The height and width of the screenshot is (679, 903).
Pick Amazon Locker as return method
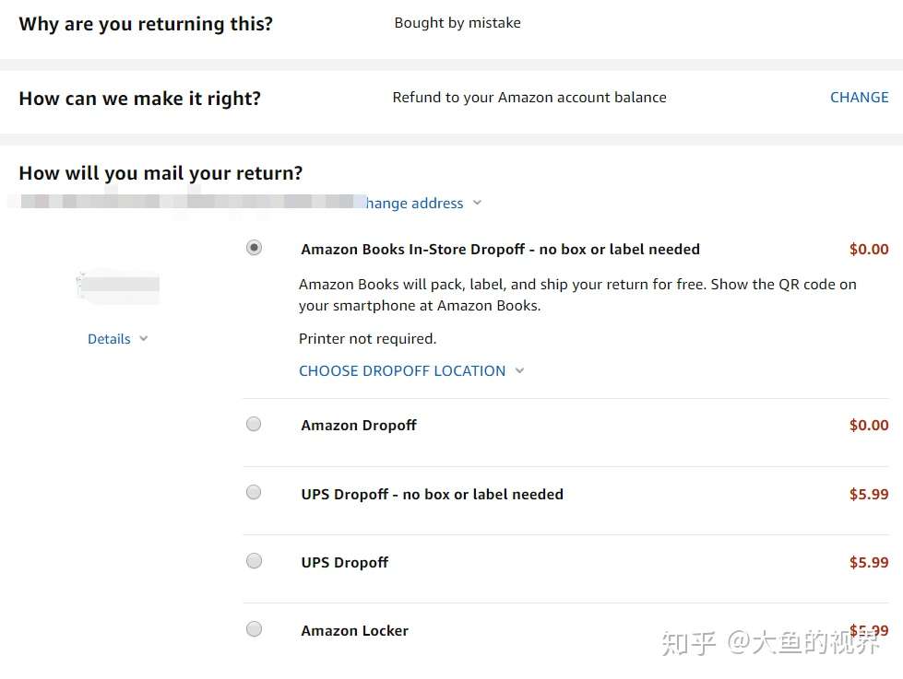pyautogui.click(x=254, y=628)
